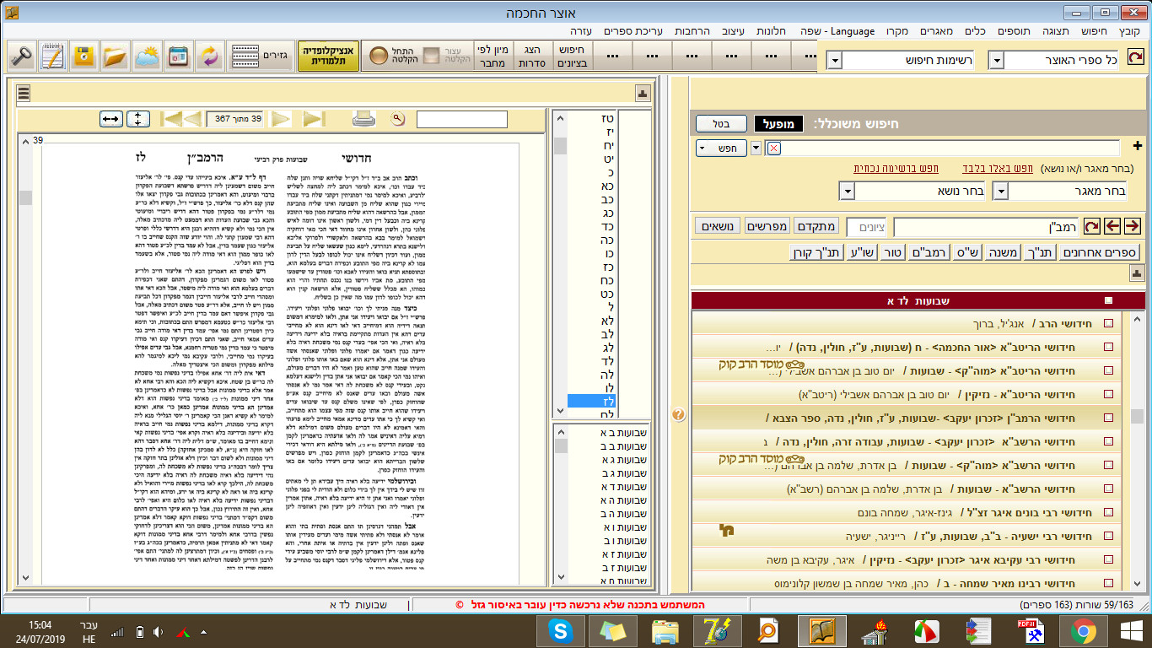Click the ספרים אחרונים button
The image size is (1152, 648).
coord(1101,252)
